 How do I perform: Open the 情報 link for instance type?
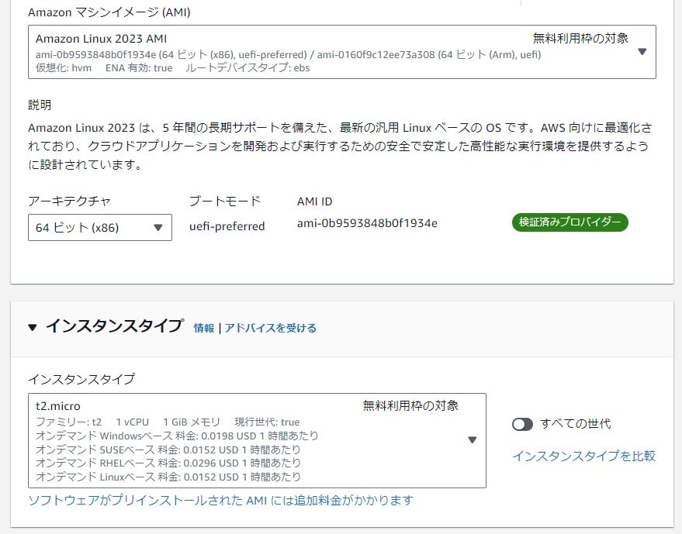[x=204, y=328]
